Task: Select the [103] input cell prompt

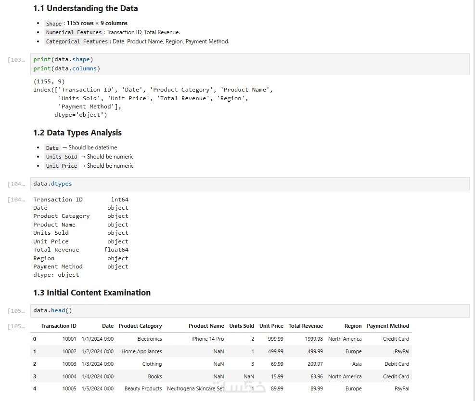Action: coord(16,60)
